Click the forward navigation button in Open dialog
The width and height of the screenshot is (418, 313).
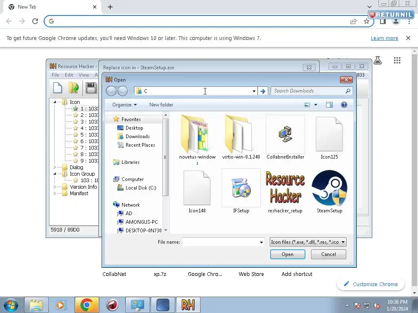[x=122, y=91]
